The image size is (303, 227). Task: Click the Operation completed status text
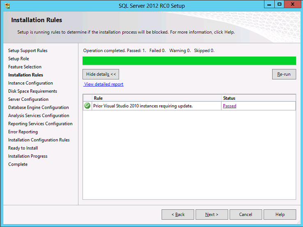149,50
